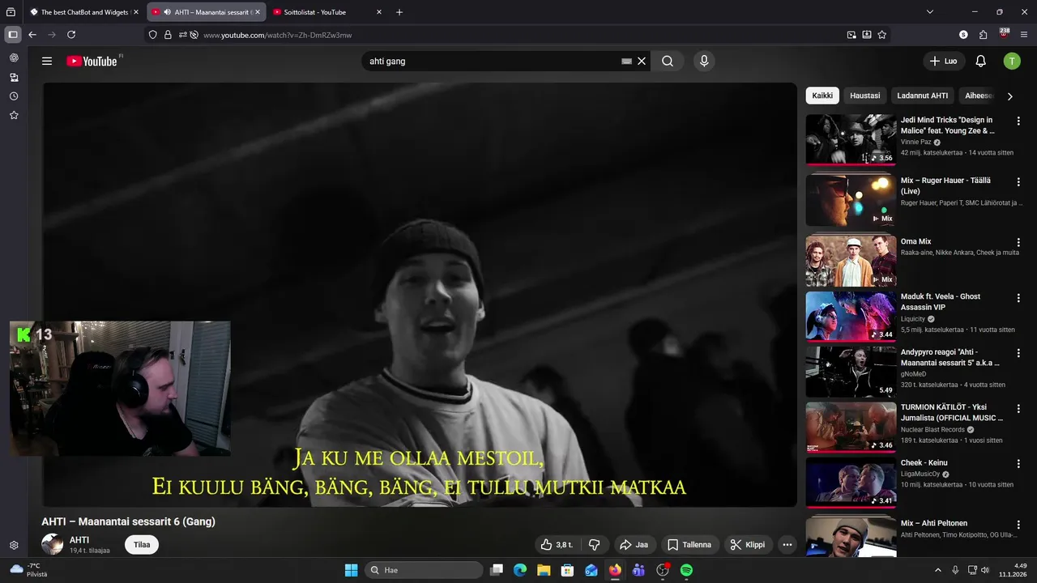Screen dimensions: 1037x583
Task: Open the YouTube guide hamburger menu
Action: point(47,61)
